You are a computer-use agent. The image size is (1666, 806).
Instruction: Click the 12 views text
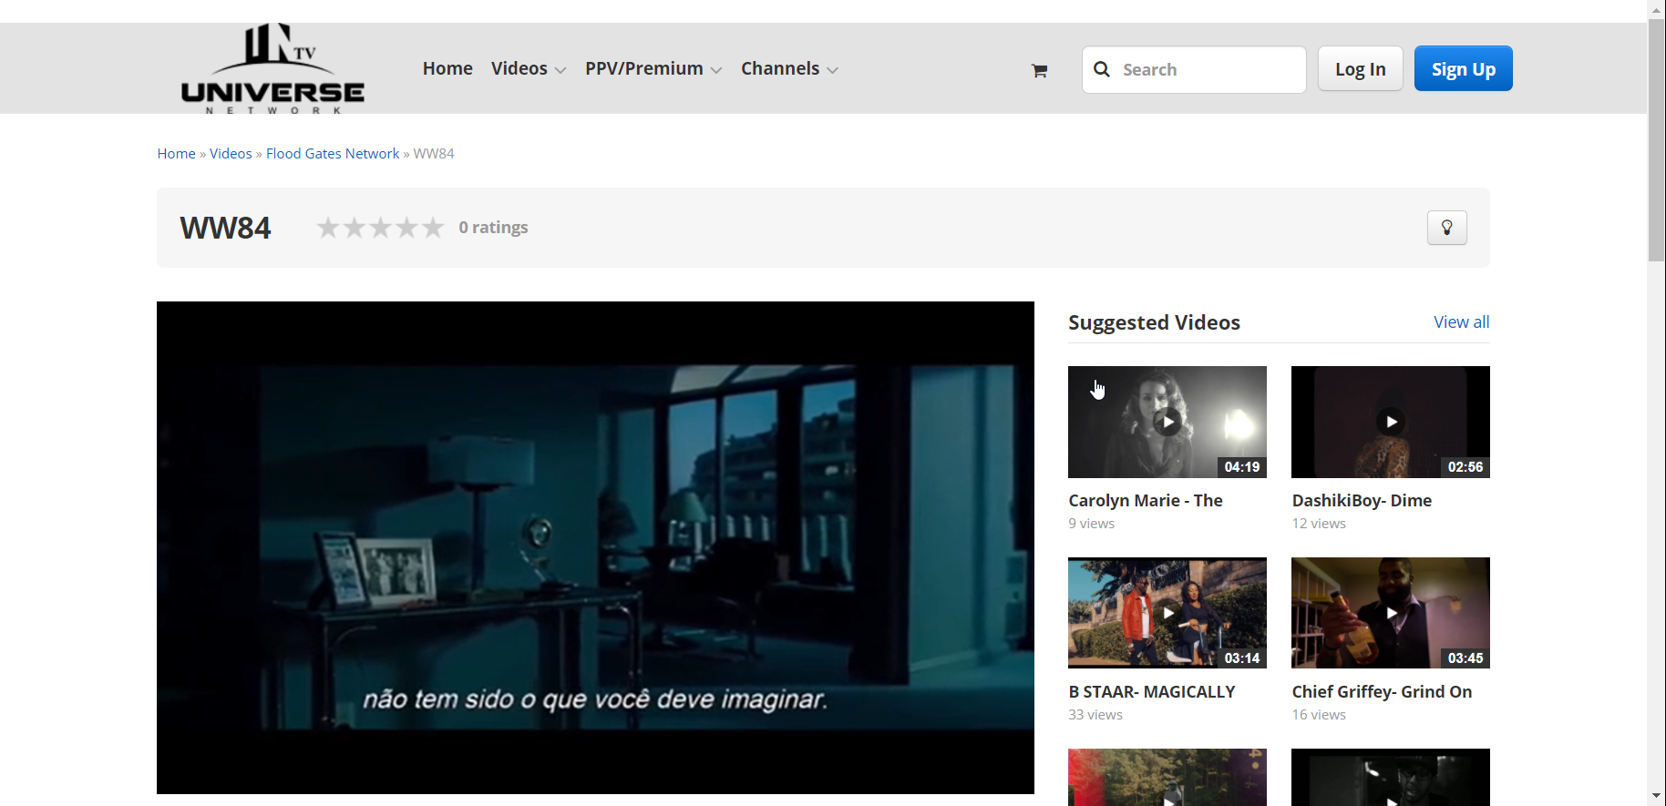tap(1319, 524)
